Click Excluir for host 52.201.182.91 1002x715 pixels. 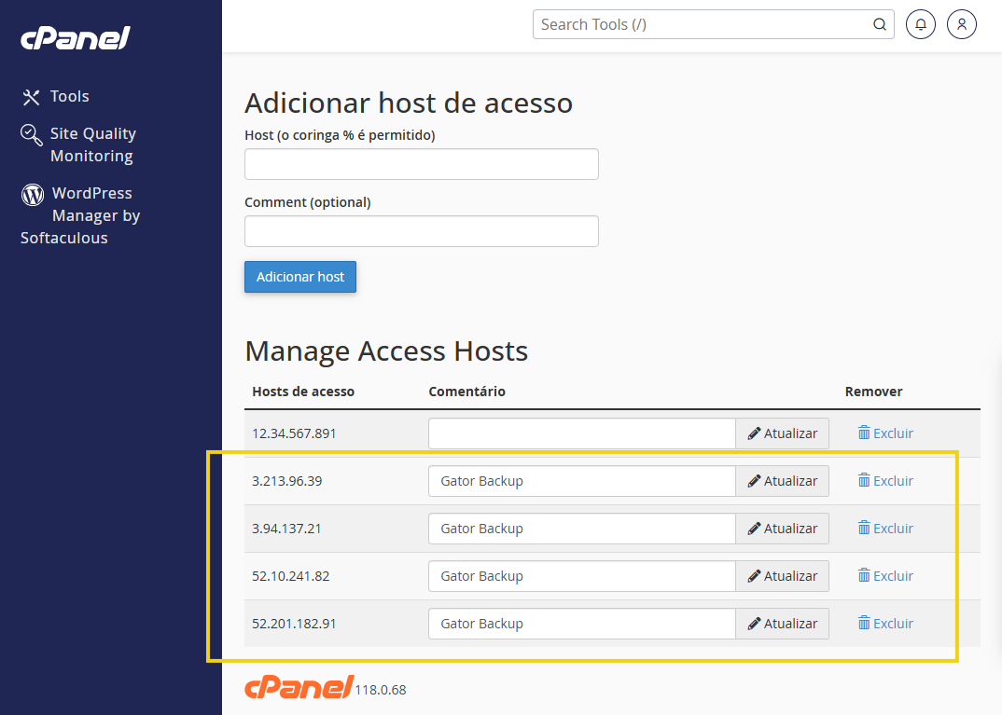pos(885,624)
